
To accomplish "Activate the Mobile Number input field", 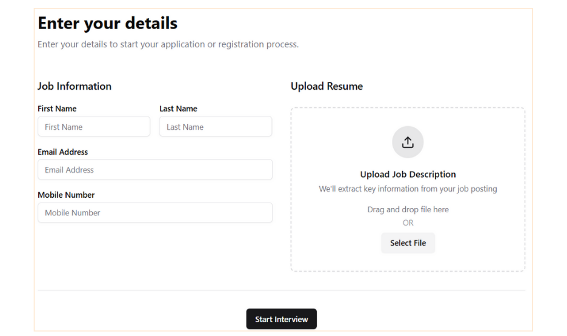I will click(x=154, y=213).
